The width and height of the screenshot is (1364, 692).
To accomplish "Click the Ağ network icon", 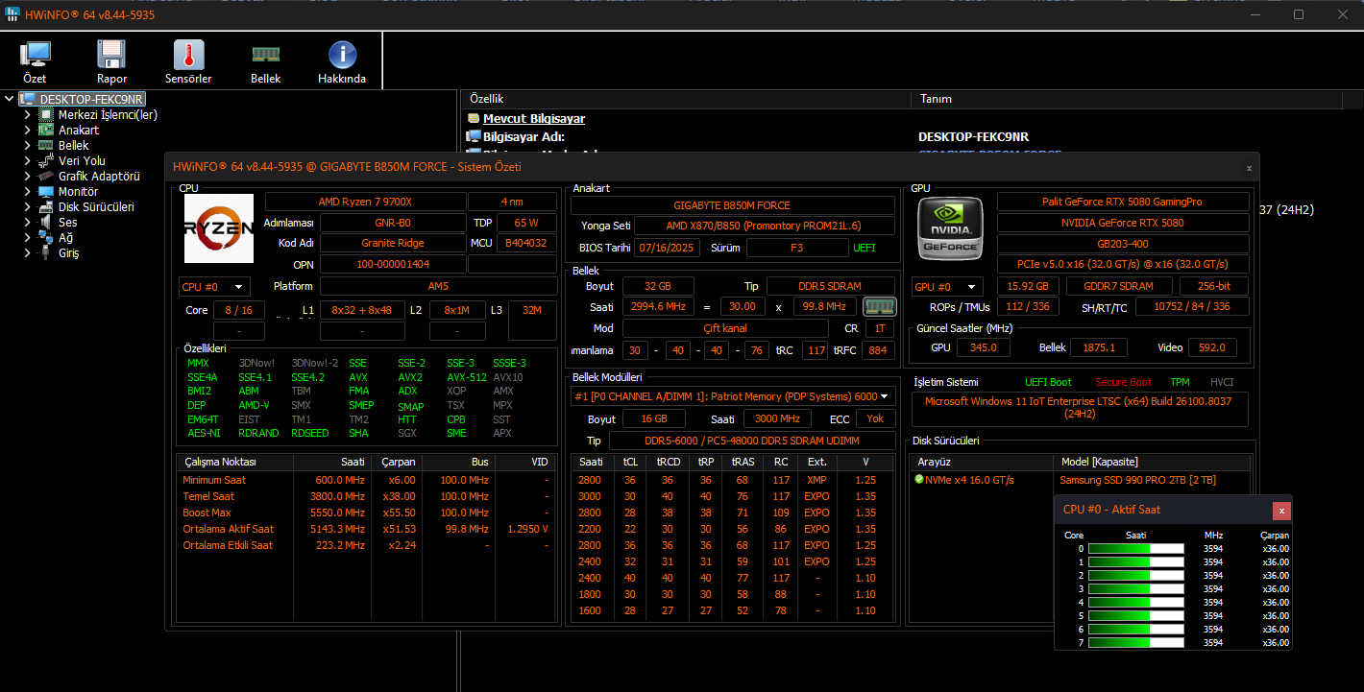I will [46, 237].
